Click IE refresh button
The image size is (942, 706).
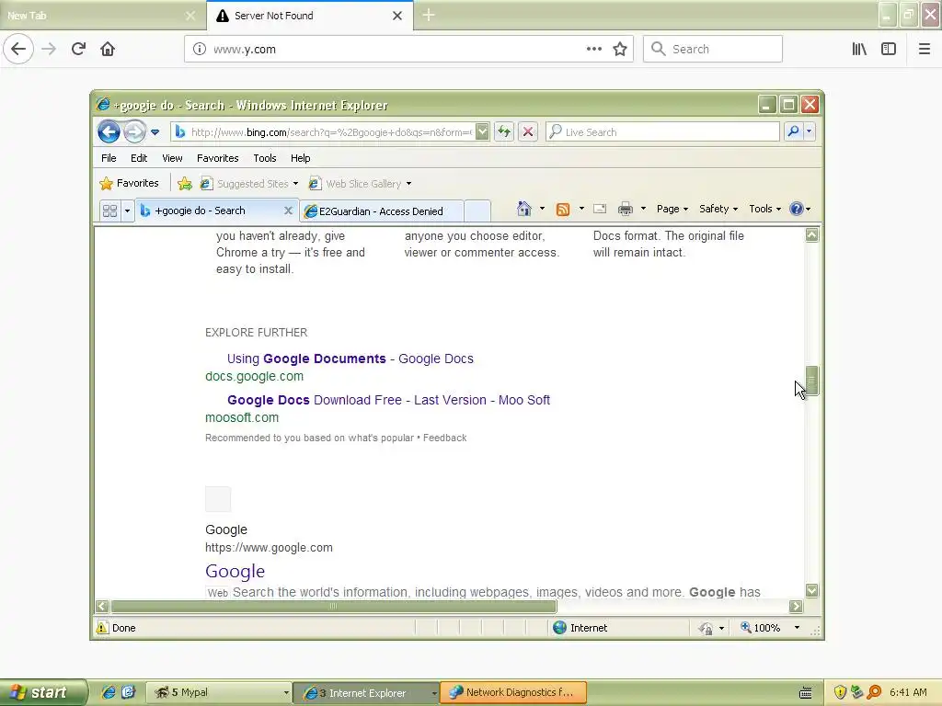[x=504, y=132]
